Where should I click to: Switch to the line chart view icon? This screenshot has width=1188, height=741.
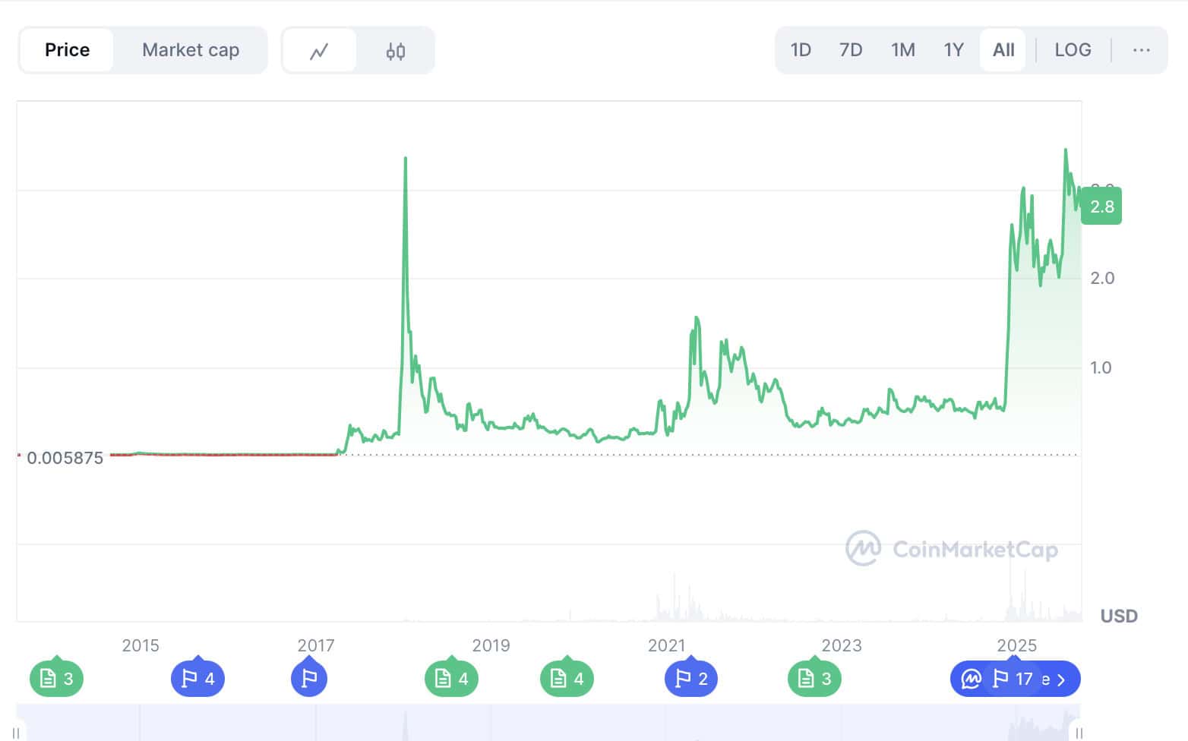(x=319, y=51)
